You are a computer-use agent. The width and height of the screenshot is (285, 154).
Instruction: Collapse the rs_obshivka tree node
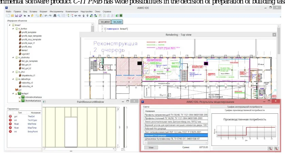click(x=13, y=58)
